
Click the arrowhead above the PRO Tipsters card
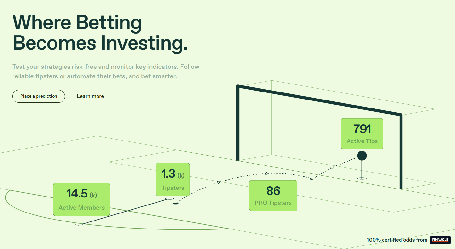266,173
